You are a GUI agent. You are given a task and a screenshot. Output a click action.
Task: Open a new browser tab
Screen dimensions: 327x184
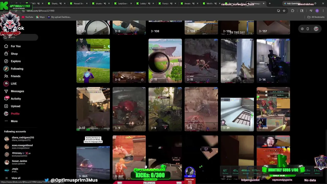270,4
